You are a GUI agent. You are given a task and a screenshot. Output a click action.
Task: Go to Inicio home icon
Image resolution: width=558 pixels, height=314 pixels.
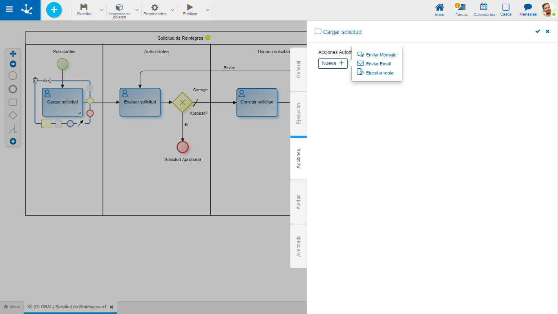pyautogui.click(x=440, y=7)
